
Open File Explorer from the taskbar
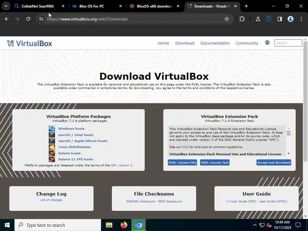point(109,225)
